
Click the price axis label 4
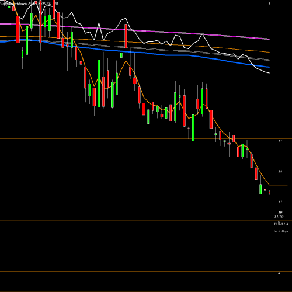pyautogui.click(x=279, y=273)
